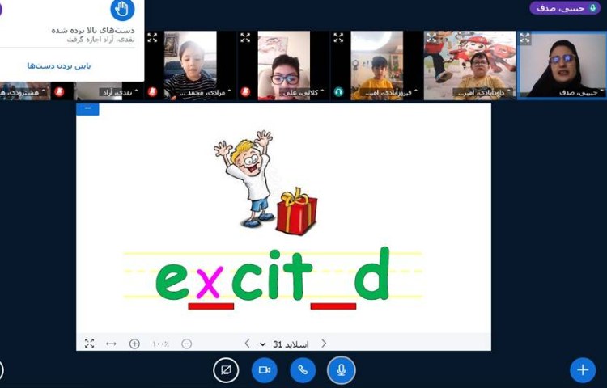This screenshot has width=607, height=388.
Task: Click the screen share button
Action: pos(226,369)
